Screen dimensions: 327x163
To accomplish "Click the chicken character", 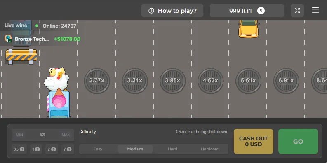I will [56, 79].
